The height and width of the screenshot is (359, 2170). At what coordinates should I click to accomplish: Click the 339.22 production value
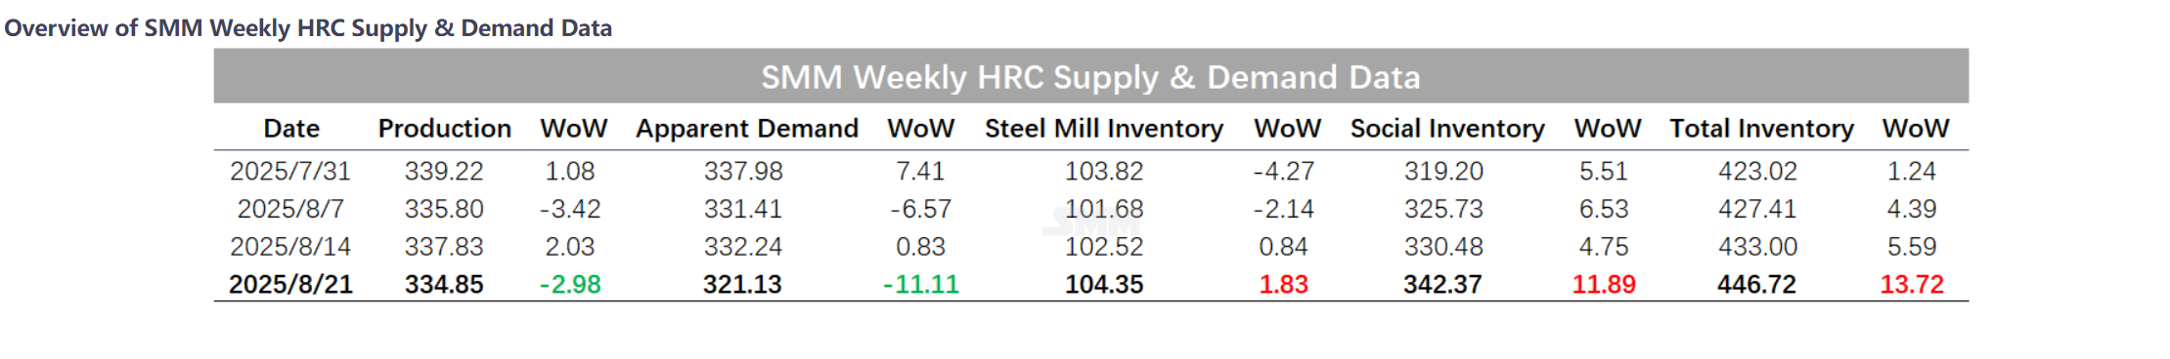tap(444, 172)
